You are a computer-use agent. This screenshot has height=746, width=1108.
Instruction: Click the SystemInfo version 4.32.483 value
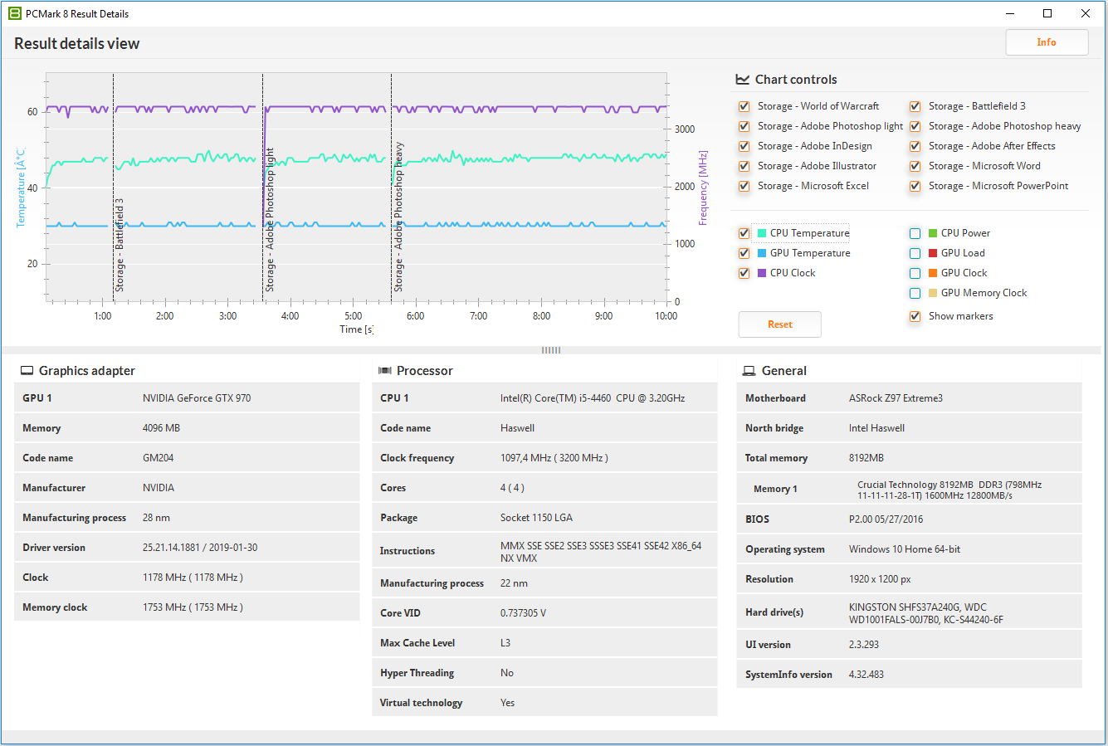pos(866,675)
